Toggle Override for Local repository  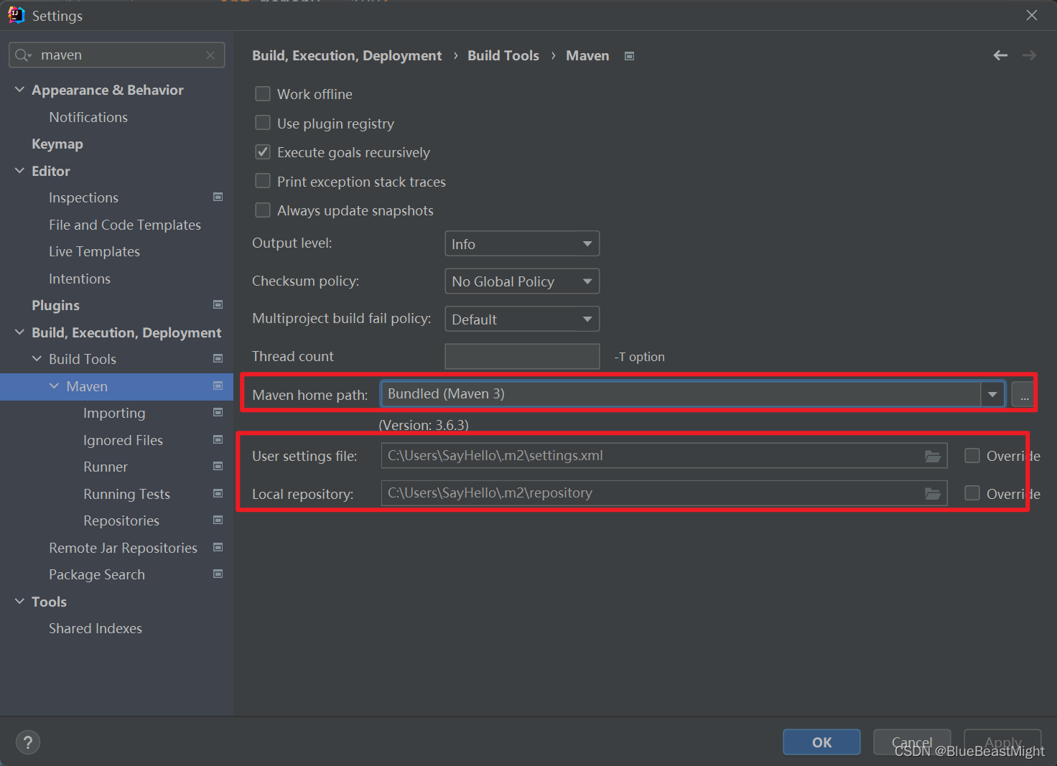coord(972,493)
